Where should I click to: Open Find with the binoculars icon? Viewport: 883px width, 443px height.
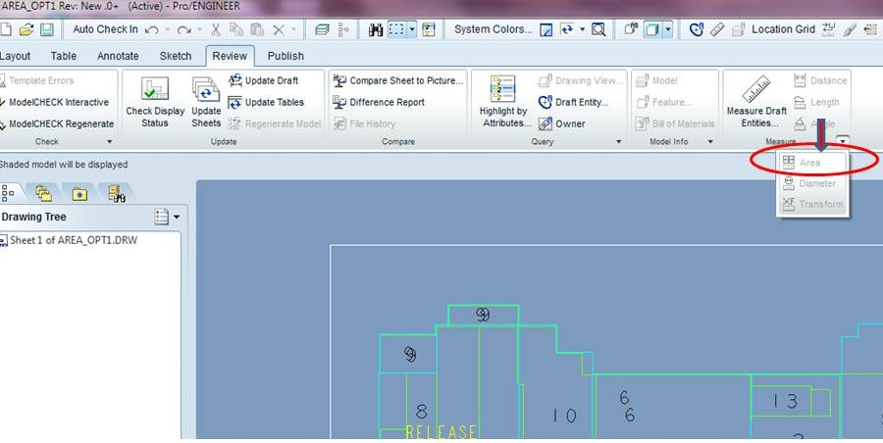coord(376,29)
